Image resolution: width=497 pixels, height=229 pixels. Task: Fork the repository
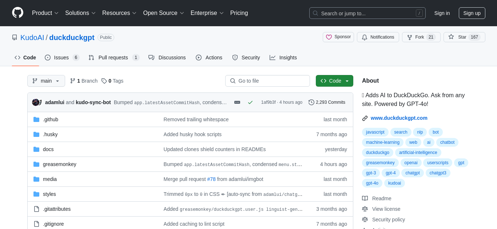click(x=421, y=37)
